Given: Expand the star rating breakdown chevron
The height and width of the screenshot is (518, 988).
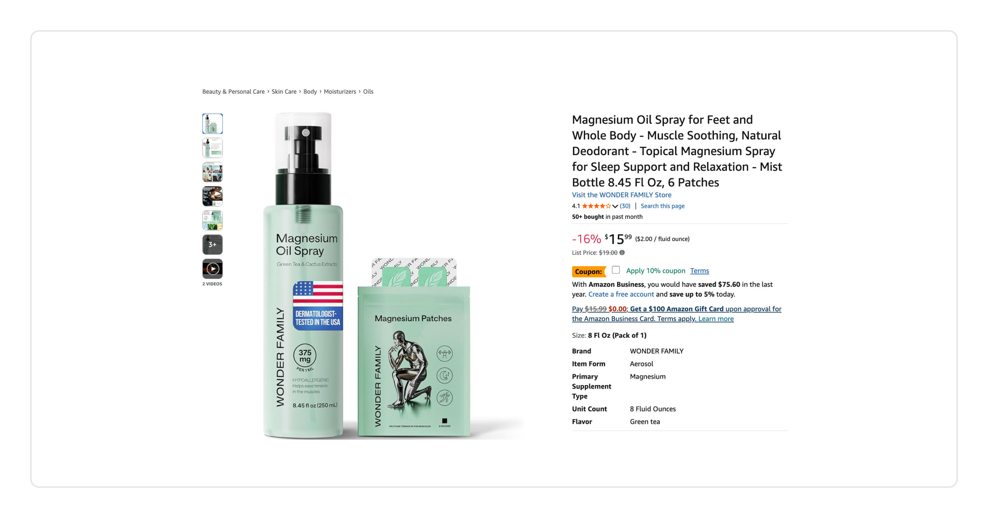Looking at the screenshot, I should click(x=615, y=206).
